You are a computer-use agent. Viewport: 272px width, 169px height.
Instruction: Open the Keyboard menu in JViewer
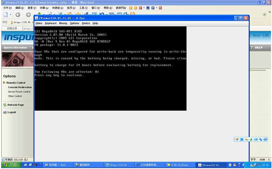point(51,23)
